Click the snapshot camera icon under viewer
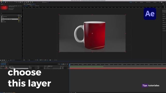 pos(50,60)
